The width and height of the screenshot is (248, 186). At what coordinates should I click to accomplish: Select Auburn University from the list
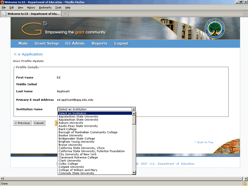95,123
